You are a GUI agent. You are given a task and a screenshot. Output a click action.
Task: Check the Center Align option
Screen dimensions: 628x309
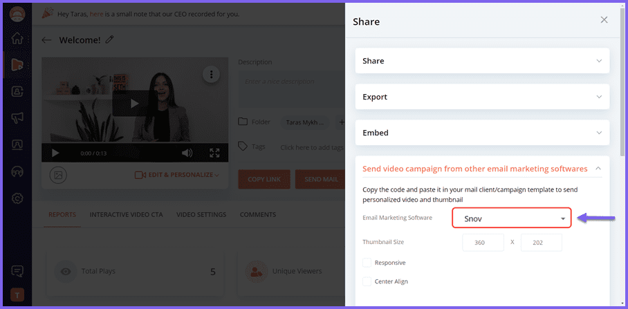[367, 281]
